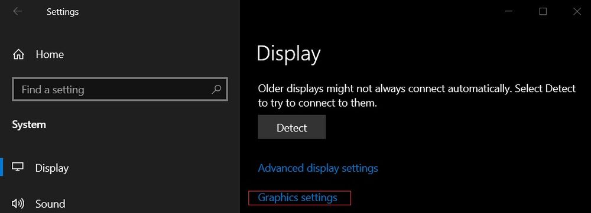Focus the Find a setting search box
The image size is (591, 213).
pos(120,90)
